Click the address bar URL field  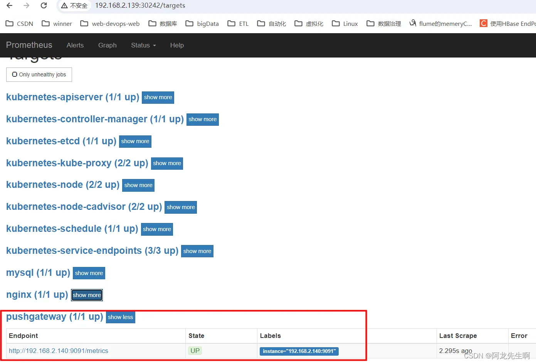tap(140, 5)
